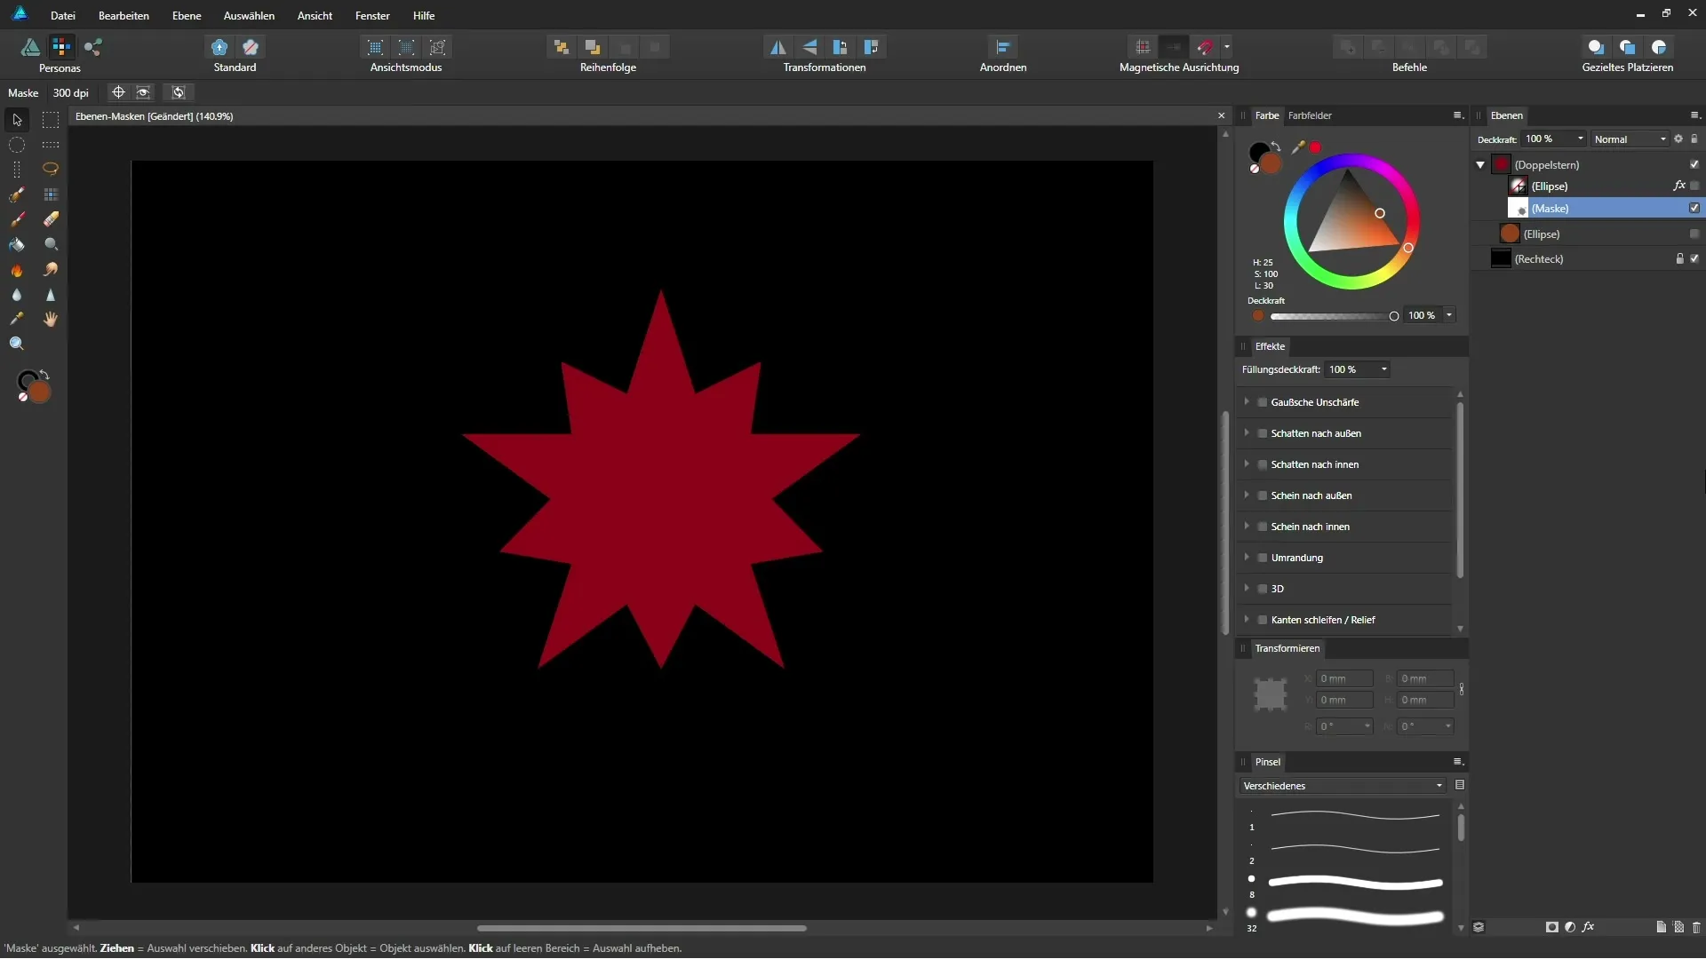Select the color picker eyedropper tool
This screenshot has width=1706, height=959.
click(x=17, y=319)
